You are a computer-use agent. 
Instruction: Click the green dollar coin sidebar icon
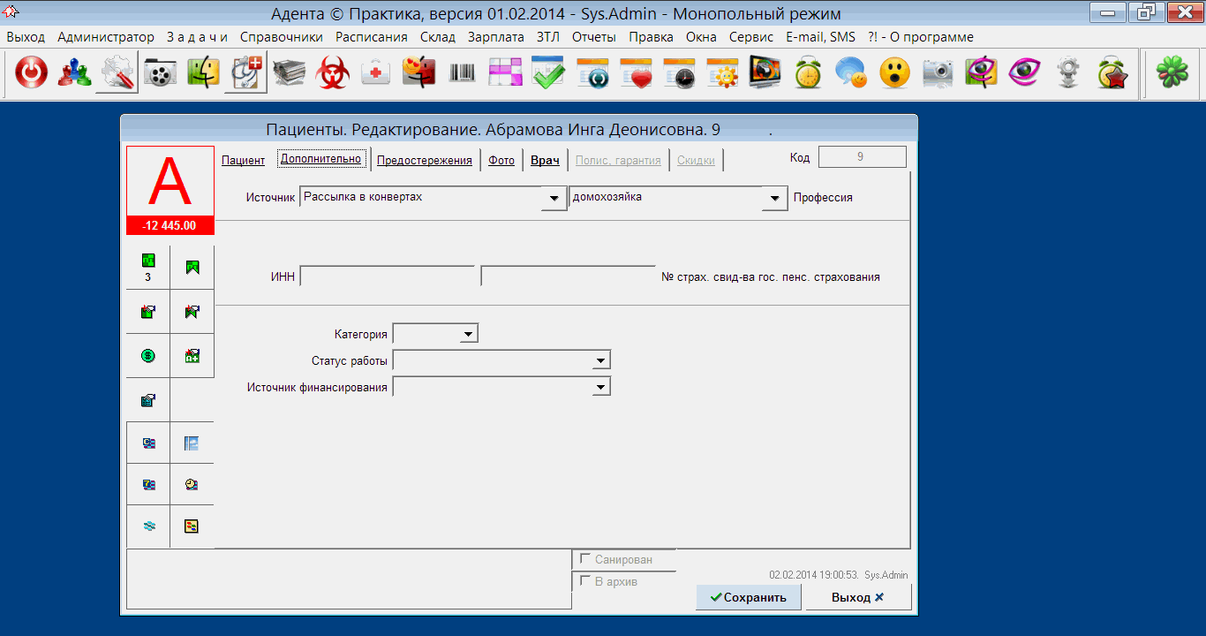pyautogui.click(x=147, y=356)
